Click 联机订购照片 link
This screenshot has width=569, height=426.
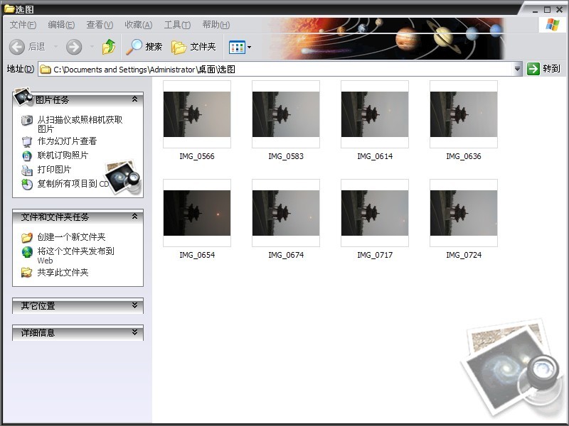coord(63,155)
